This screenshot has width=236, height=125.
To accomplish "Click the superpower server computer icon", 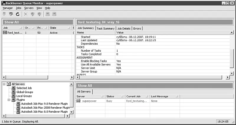I will (x=78, y=101).
